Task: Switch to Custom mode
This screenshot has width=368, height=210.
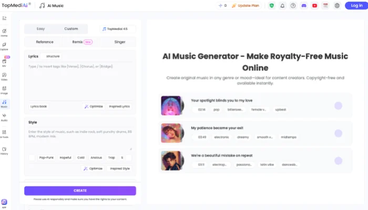Action: pyautogui.click(x=71, y=29)
